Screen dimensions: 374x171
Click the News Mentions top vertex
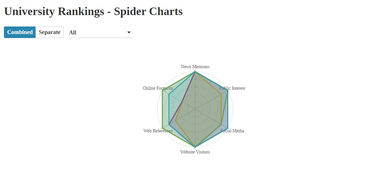click(195, 71)
